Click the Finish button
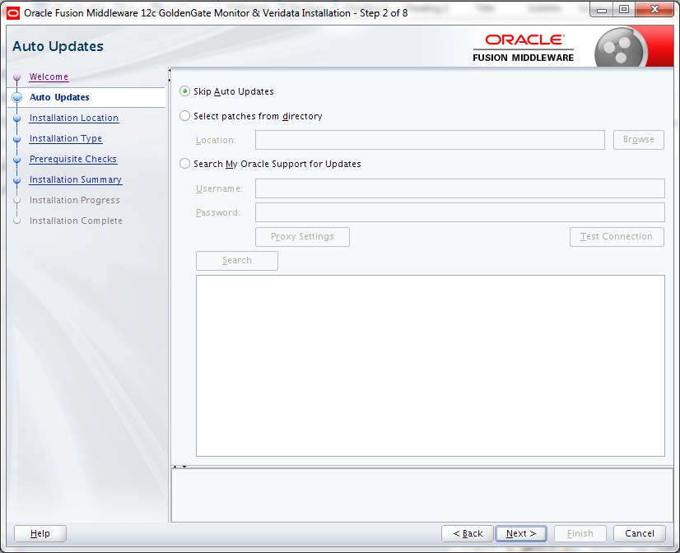 point(580,533)
